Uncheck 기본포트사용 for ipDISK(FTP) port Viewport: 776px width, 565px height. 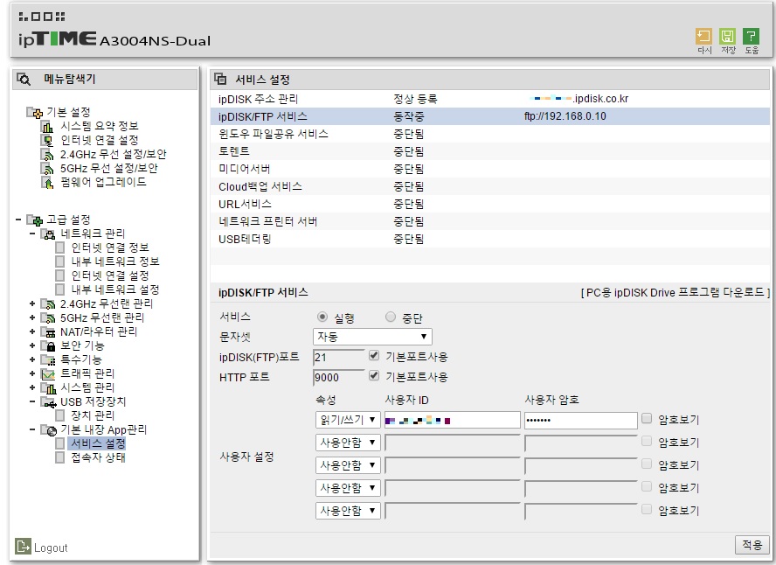tap(374, 356)
